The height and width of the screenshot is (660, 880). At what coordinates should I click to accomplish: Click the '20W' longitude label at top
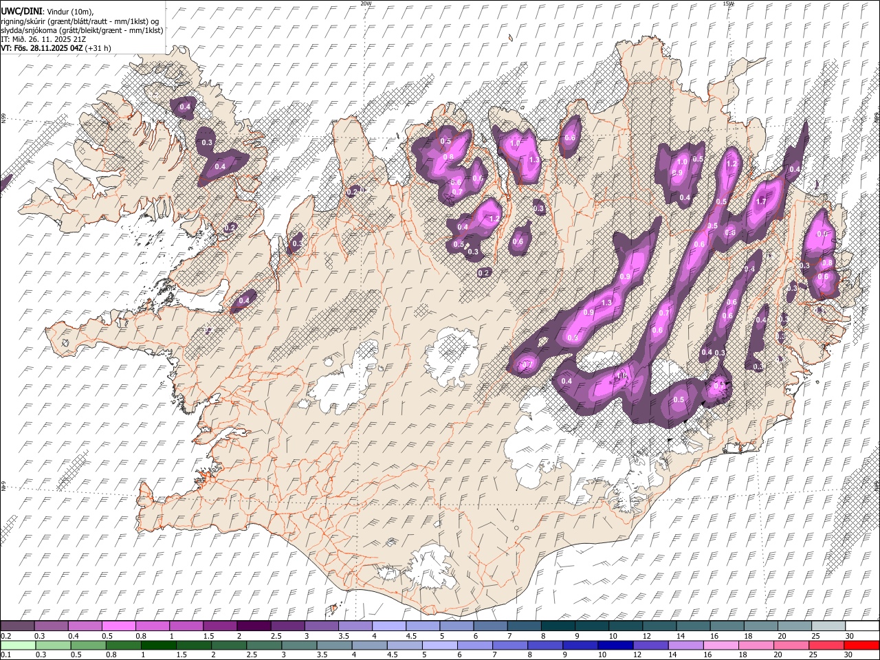point(366,3)
